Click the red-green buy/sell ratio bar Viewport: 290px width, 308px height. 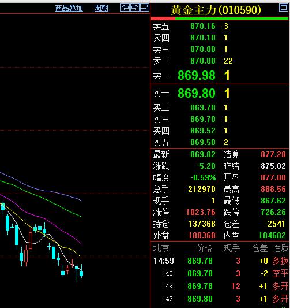pyautogui.click(x=220, y=18)
